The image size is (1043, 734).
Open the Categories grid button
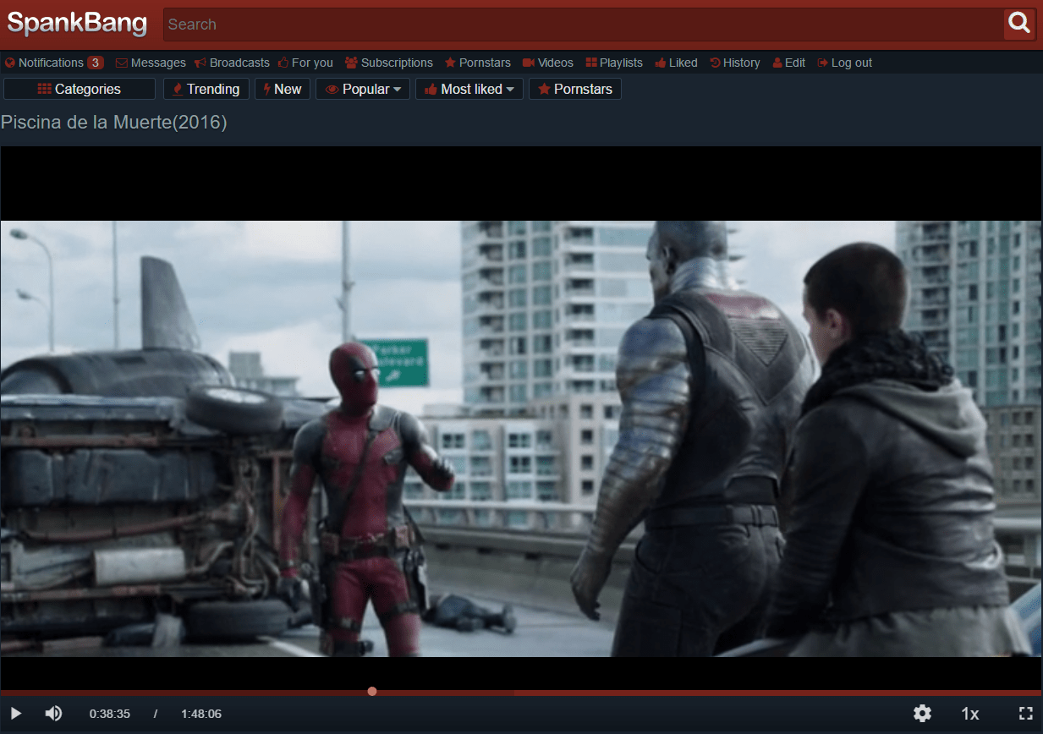[80, 89]
